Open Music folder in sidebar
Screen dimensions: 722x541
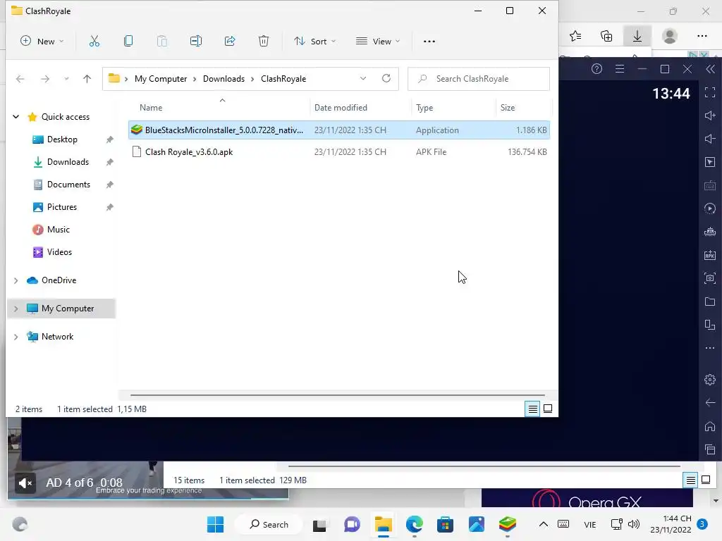click(x=58, y=230)
